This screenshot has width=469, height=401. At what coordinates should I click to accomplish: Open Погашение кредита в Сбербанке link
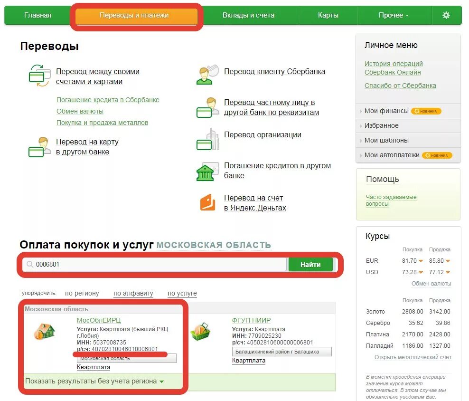108,100
